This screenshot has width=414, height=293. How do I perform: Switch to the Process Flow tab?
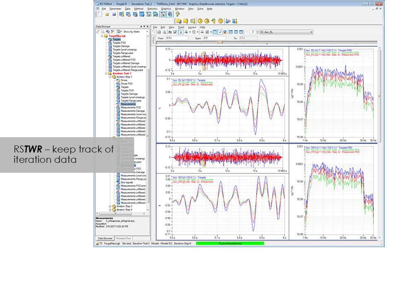123,238
